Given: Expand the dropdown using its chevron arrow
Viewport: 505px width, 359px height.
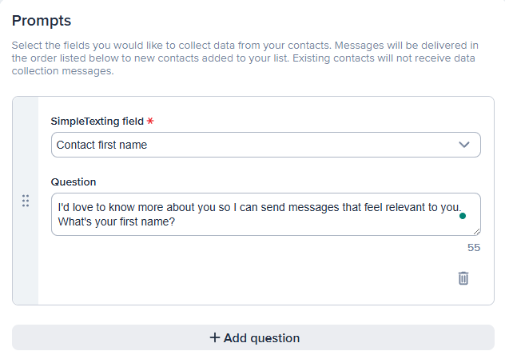Looking at the screenshot, I should pos(464,145).
